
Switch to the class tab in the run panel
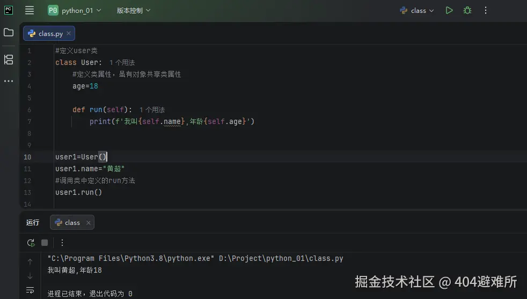point(68,222)
